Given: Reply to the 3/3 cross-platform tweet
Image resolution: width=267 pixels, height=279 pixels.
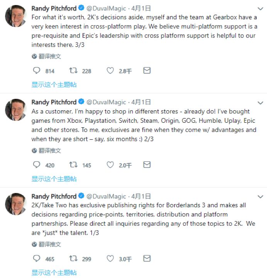Looking at the screenshot, I should click(37, 71).
